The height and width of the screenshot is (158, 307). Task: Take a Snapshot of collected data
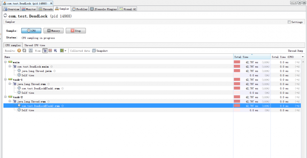point(100,51)
